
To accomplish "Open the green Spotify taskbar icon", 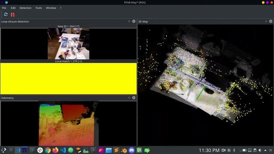I will point(71,150).
